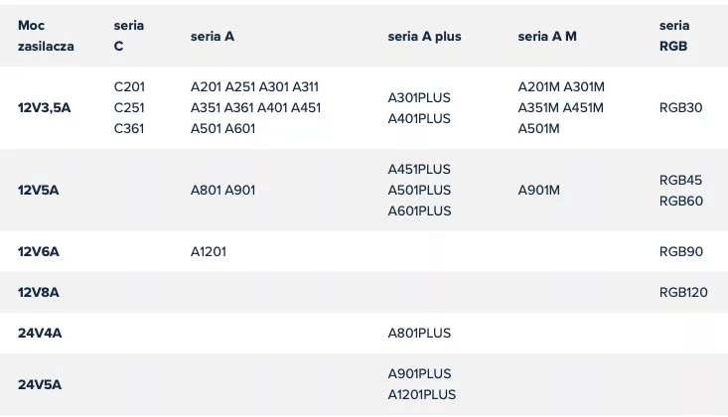Click the A801PLUS cell
This screenshot has width=728, height=417.
419,334
